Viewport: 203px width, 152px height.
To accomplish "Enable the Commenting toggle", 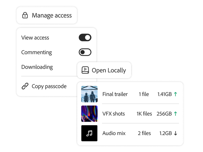I will (85, 52).
